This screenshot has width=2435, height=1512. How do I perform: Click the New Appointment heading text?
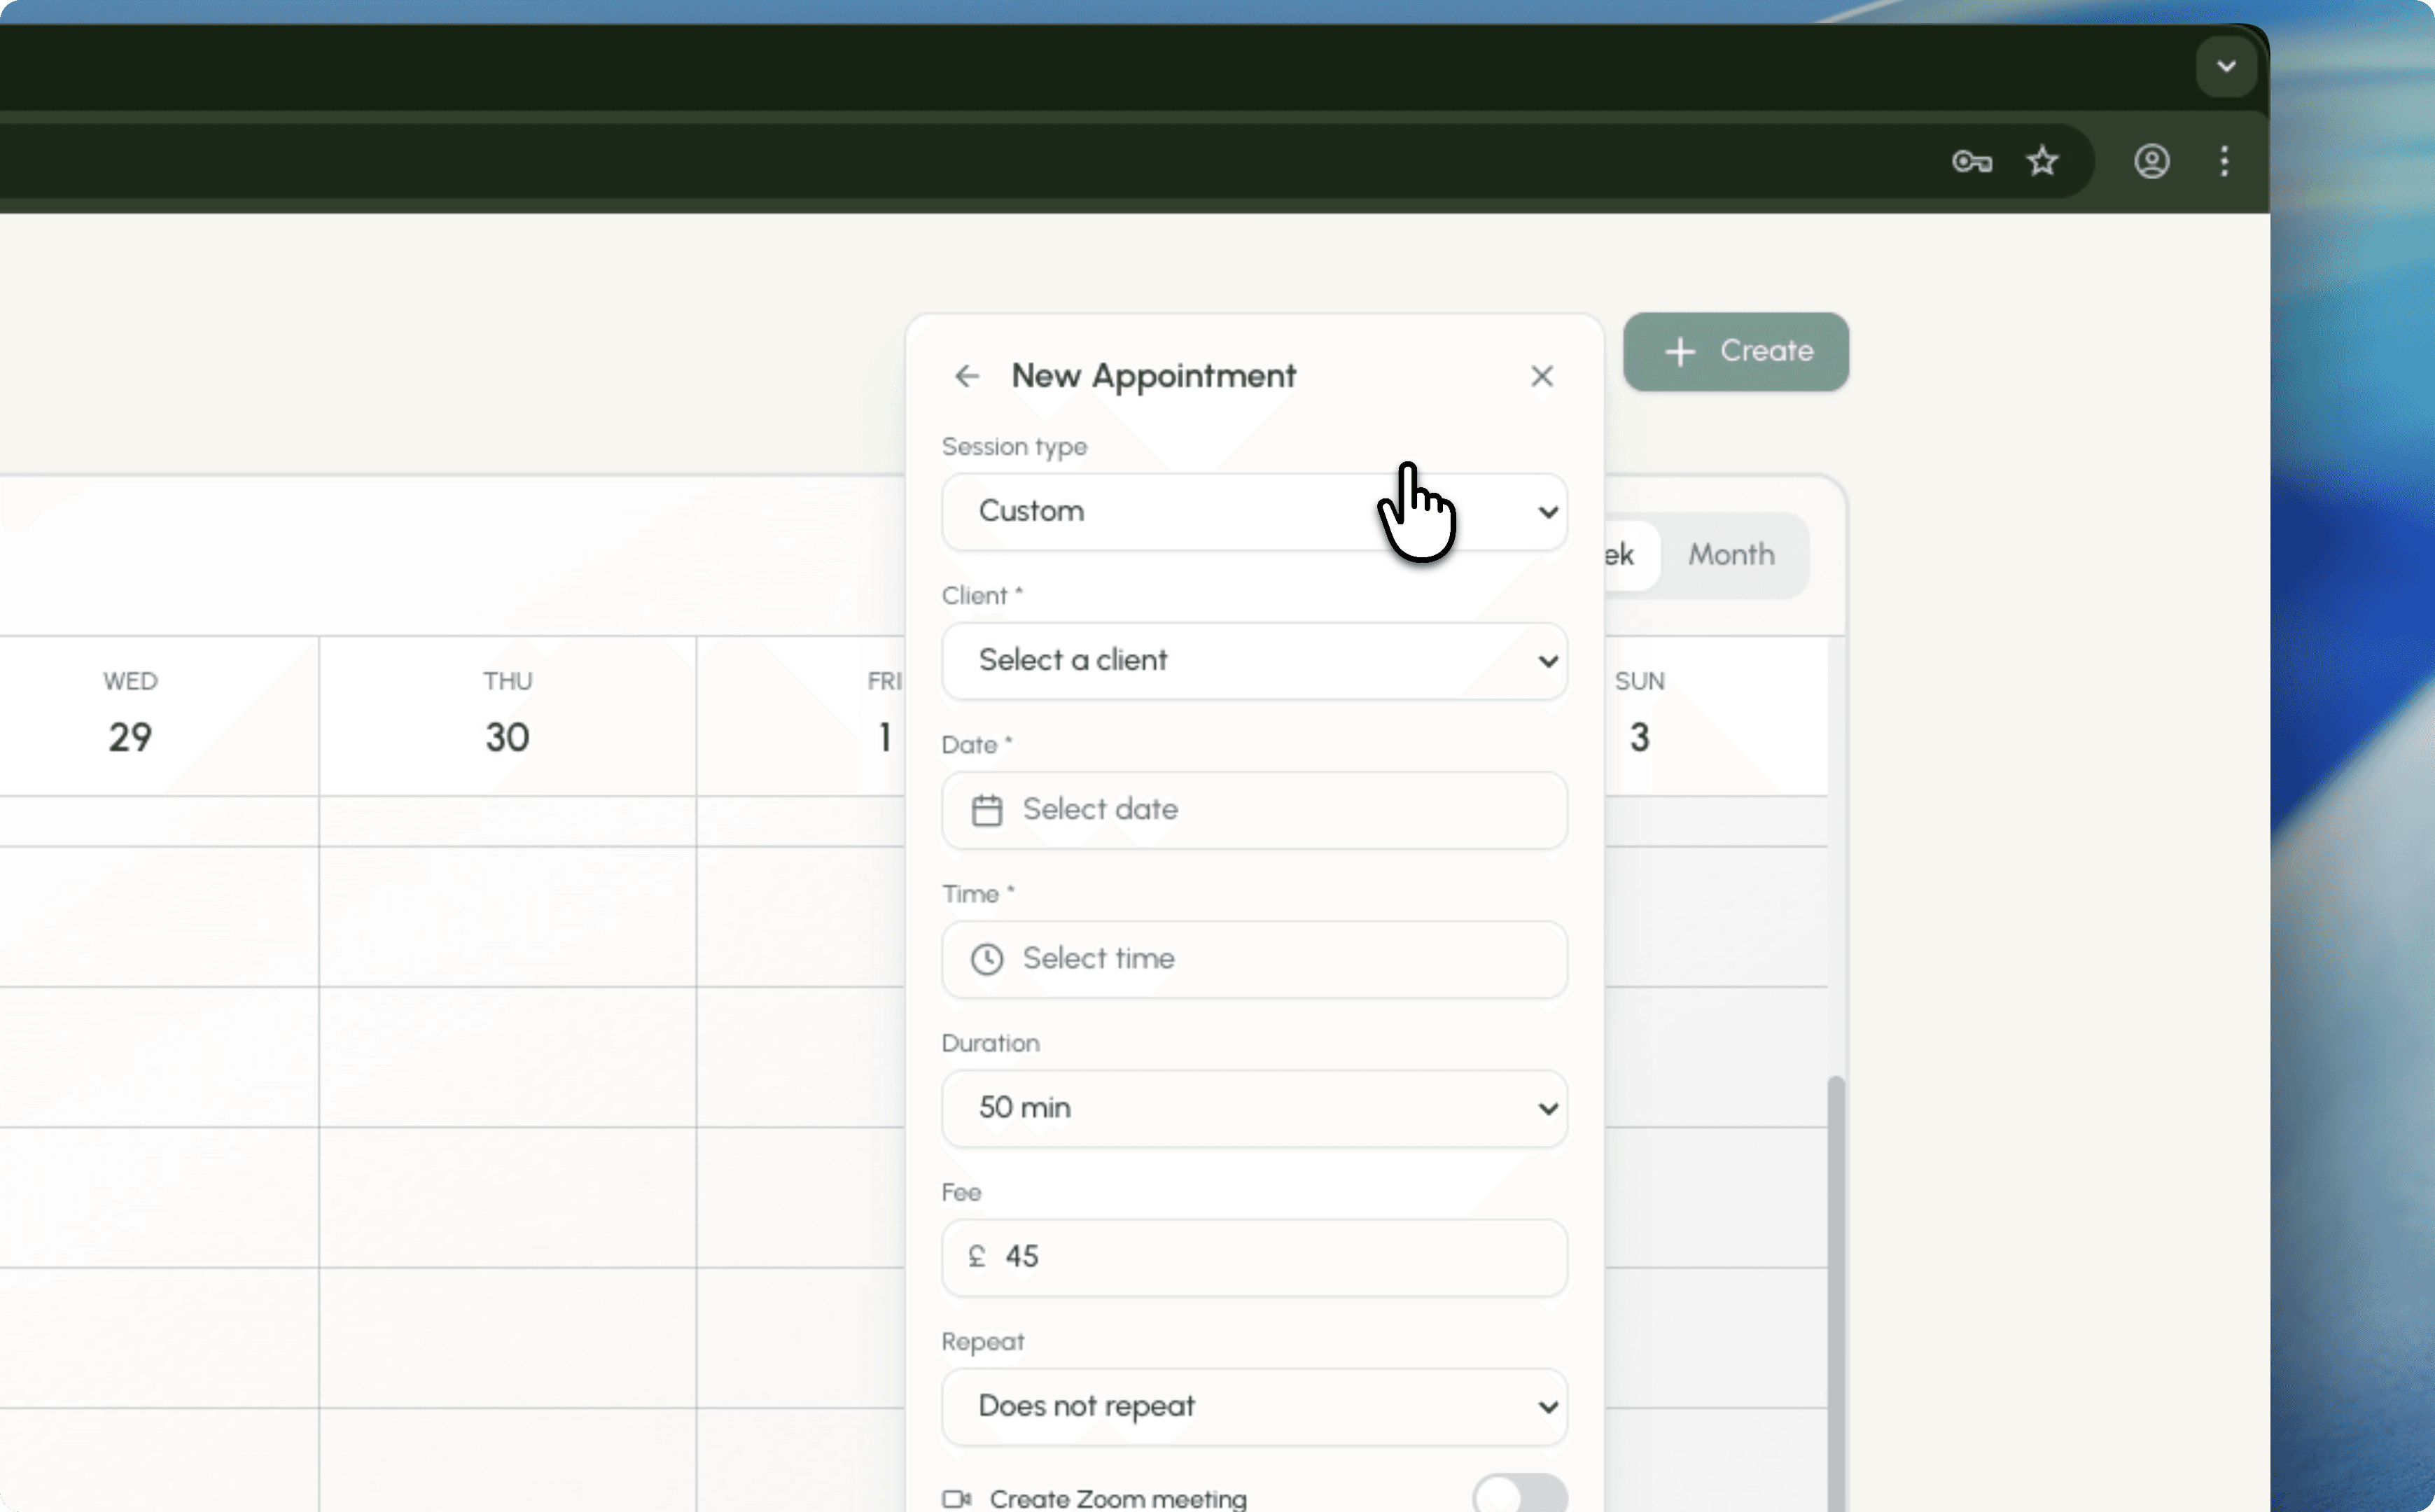(1153, 377)
